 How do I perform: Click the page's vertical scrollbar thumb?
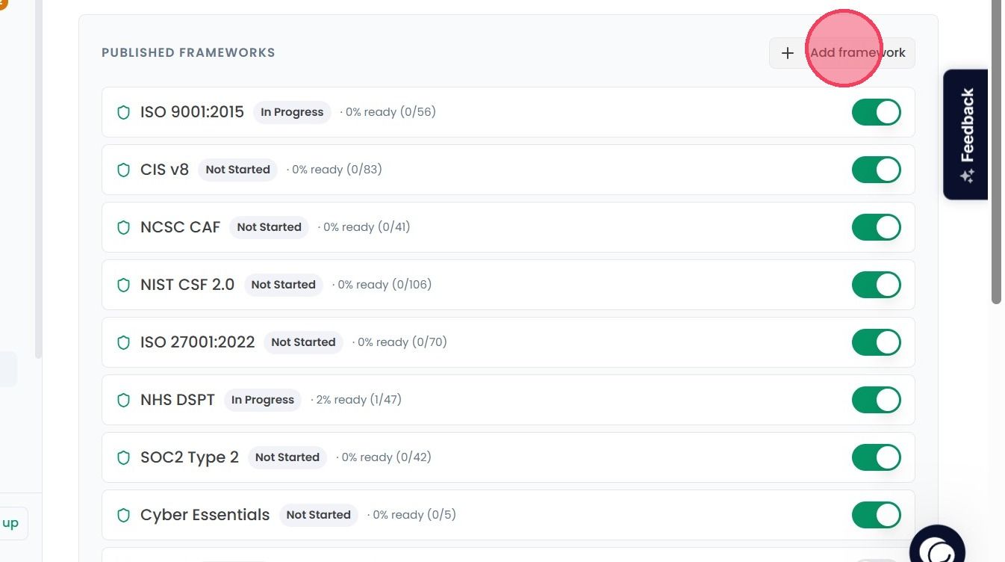coord(996,152)
